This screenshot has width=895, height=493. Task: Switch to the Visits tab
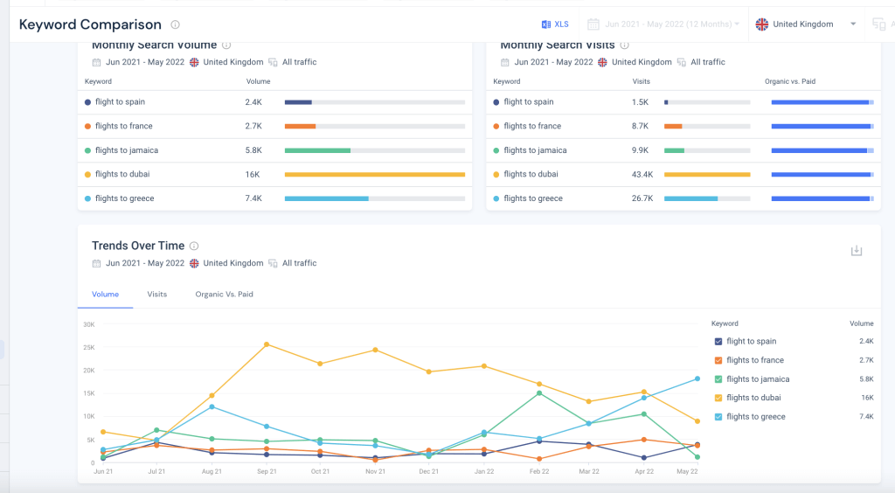pos(157,295)
